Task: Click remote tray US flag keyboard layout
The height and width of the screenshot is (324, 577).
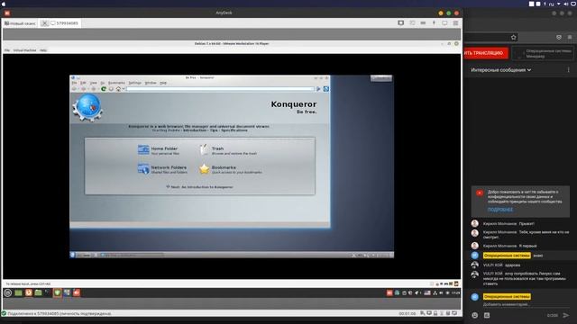Action: point(427,292)
